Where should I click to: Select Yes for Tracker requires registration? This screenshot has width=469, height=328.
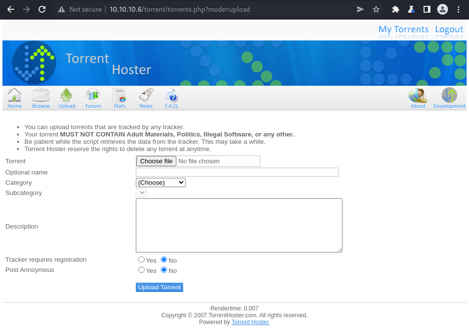141,260
